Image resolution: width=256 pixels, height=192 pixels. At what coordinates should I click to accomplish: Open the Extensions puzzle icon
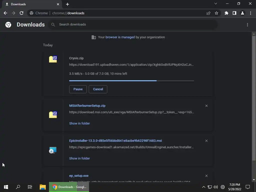pyautogui.click(x=226, y=13)
